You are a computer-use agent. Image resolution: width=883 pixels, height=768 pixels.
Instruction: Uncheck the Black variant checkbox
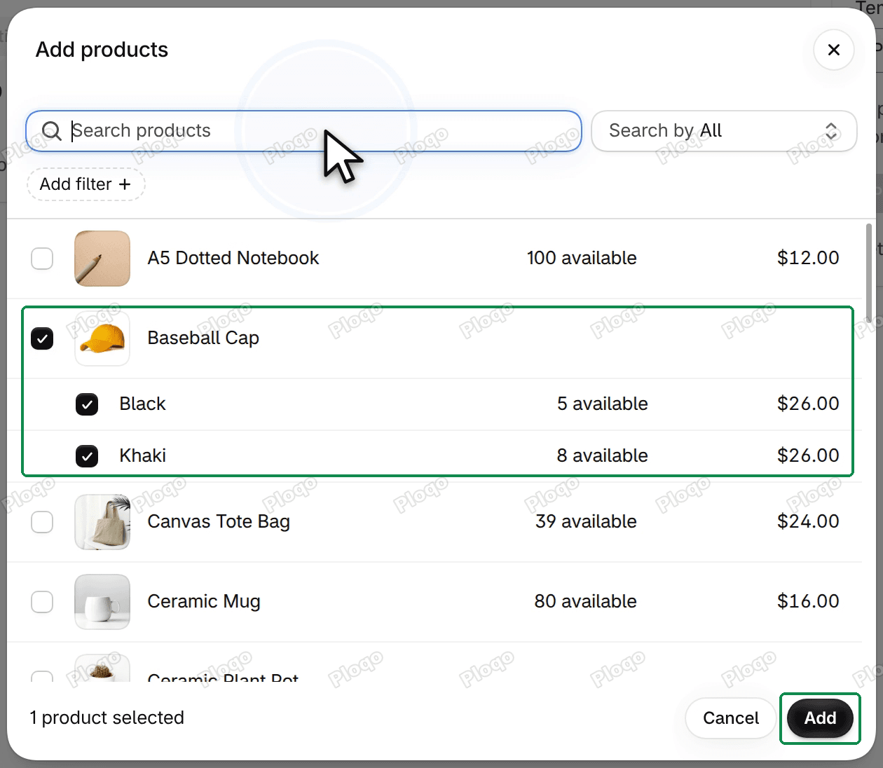tap(87, 404)
